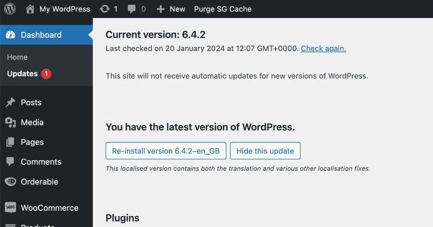The height and width of the screenshot is (227, 433).
Task: Click the localised version note text
Action: click(x=238, y=169)
